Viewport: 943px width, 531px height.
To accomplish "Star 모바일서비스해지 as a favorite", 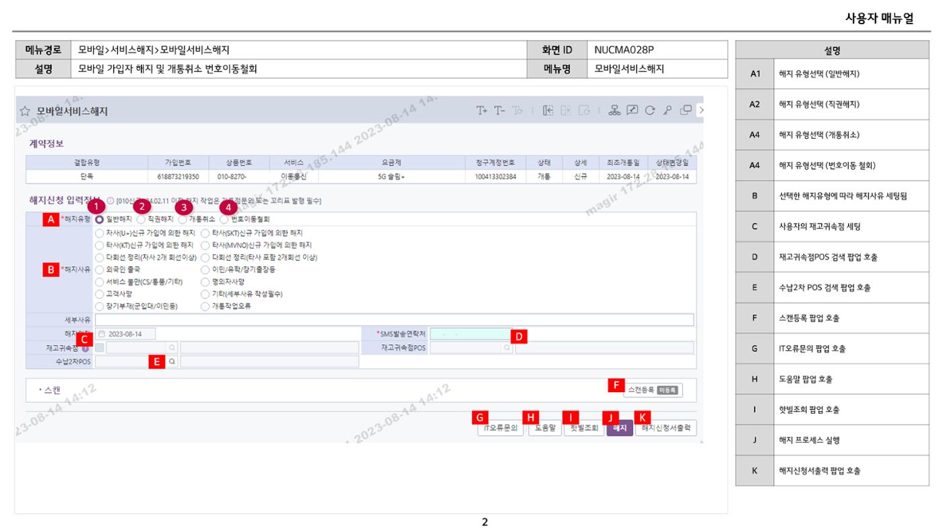I will 25,111.
